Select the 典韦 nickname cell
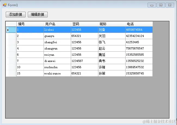Image resolution: width=177 pixels, height=125 pixels. pos(112,61)
